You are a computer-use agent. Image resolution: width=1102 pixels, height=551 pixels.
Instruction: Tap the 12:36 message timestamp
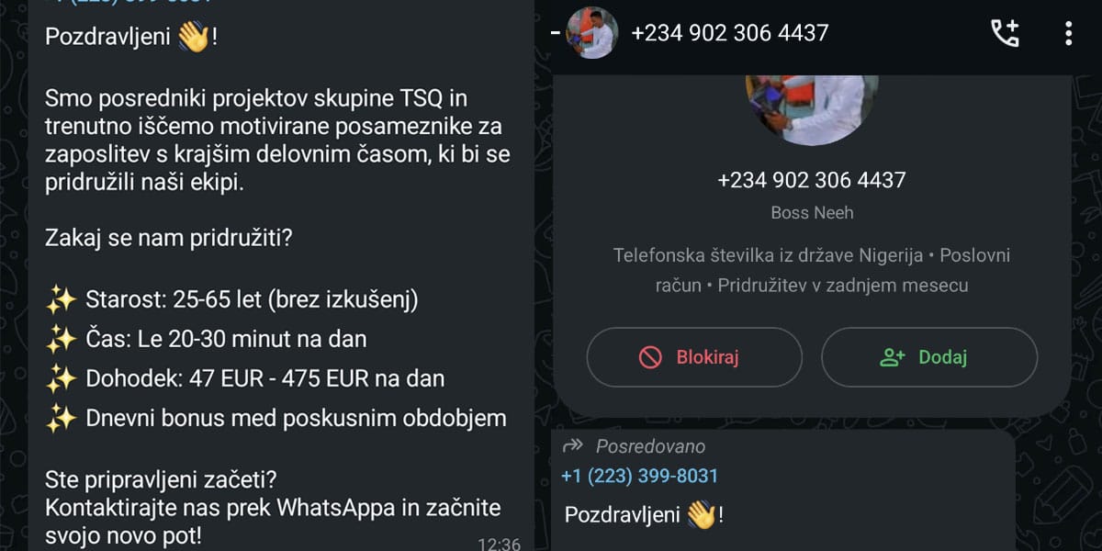point(500,543)
